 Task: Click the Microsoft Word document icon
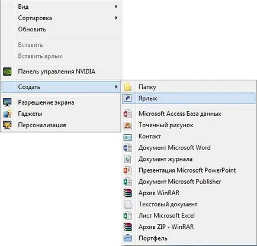point(128,148)
